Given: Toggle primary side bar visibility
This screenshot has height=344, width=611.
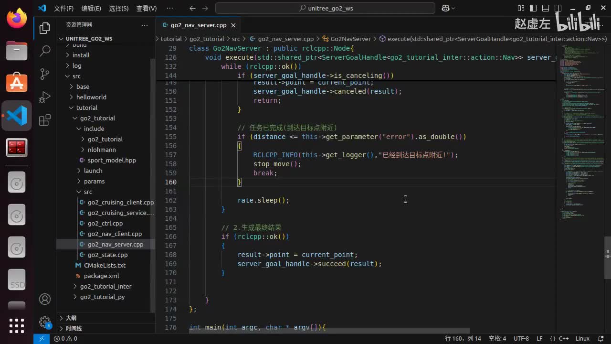Looking at the screenshot, I should 533,8.
